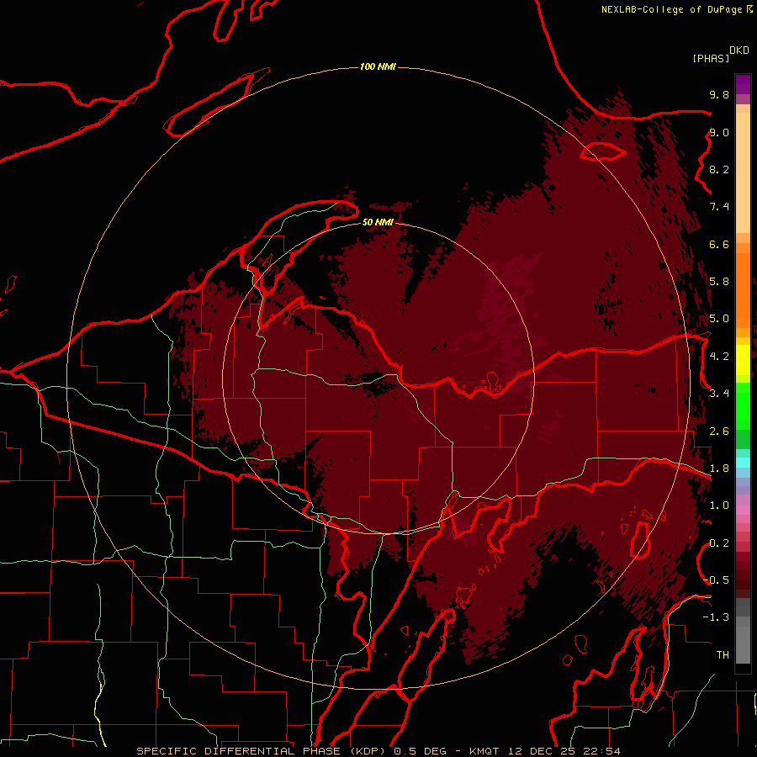
Task: Click the 3.4 value on color scale
Action: pyautogui.click(x=719, y=394)
